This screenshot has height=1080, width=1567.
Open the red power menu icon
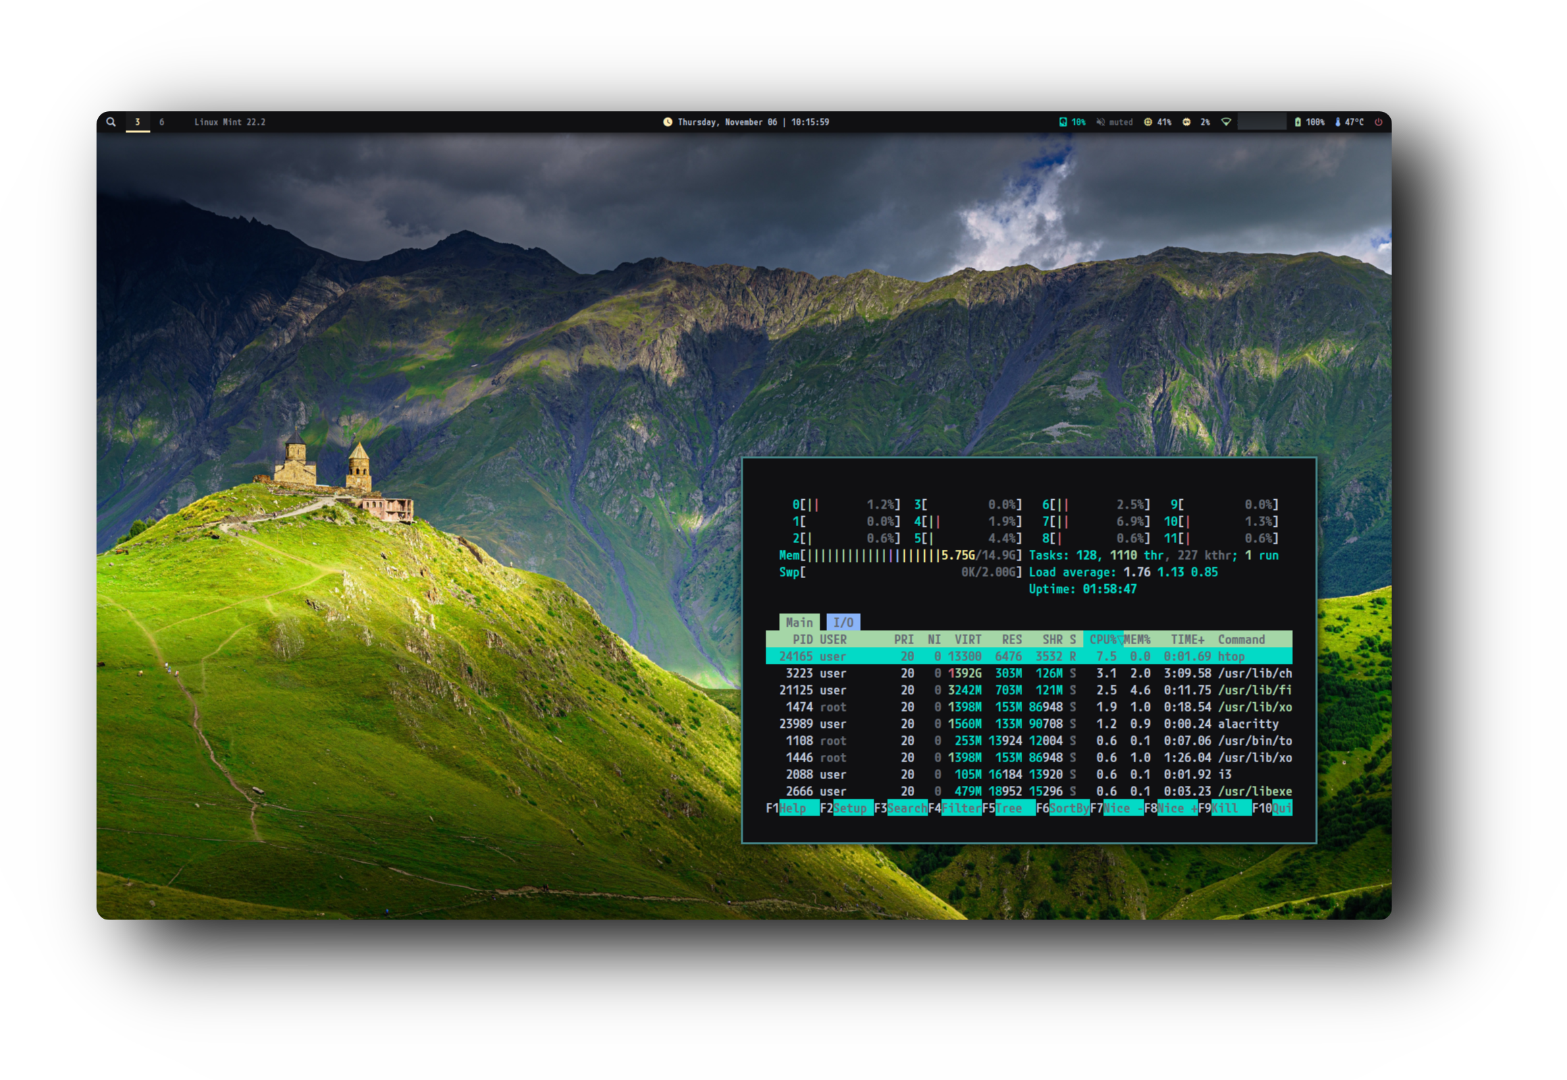pos(1378,123)
